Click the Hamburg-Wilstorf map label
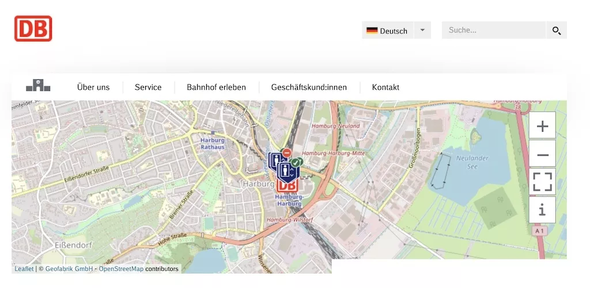 pos(290,219)
